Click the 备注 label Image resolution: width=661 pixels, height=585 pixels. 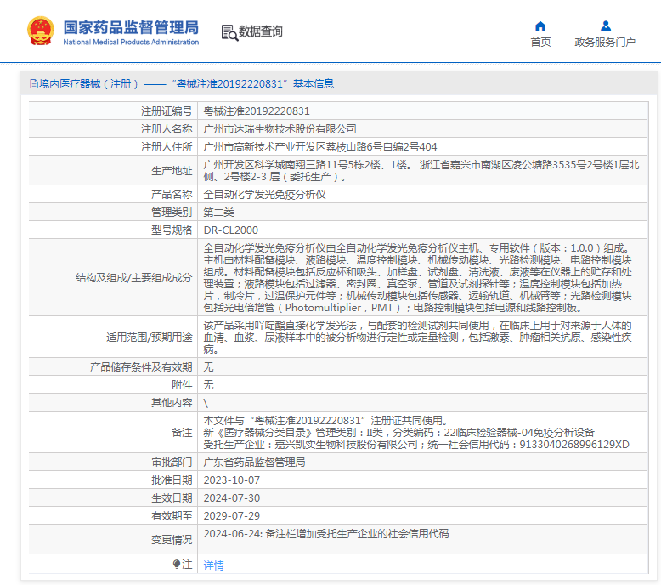pyautogui.click(x=182, y=433)
